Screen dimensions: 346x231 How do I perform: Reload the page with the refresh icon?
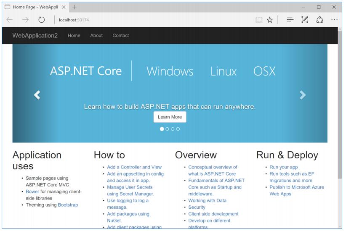[42, 20]
